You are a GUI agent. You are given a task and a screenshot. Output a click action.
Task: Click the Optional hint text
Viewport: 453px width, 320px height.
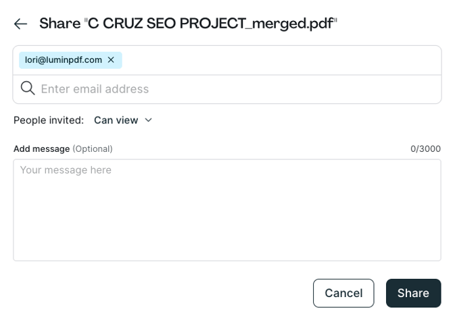(93, 149)
